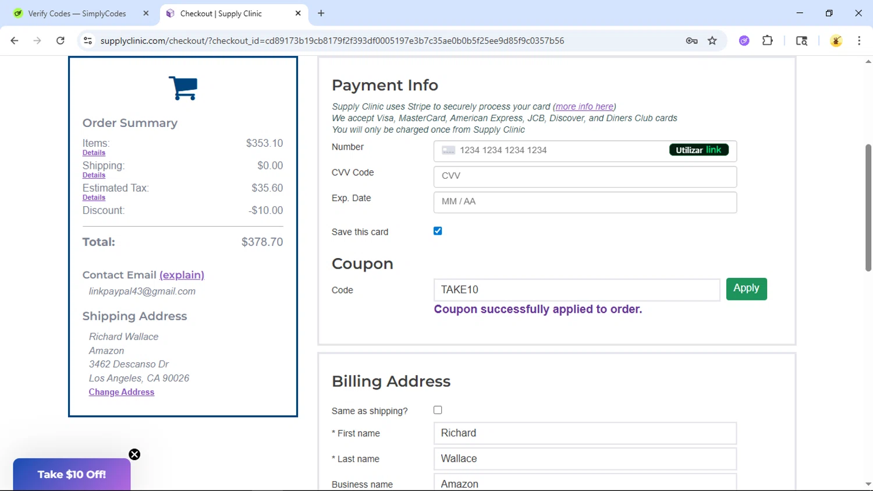Open Estimated Tax Details link
Viewport: 873px width, 491px height.
94,197
